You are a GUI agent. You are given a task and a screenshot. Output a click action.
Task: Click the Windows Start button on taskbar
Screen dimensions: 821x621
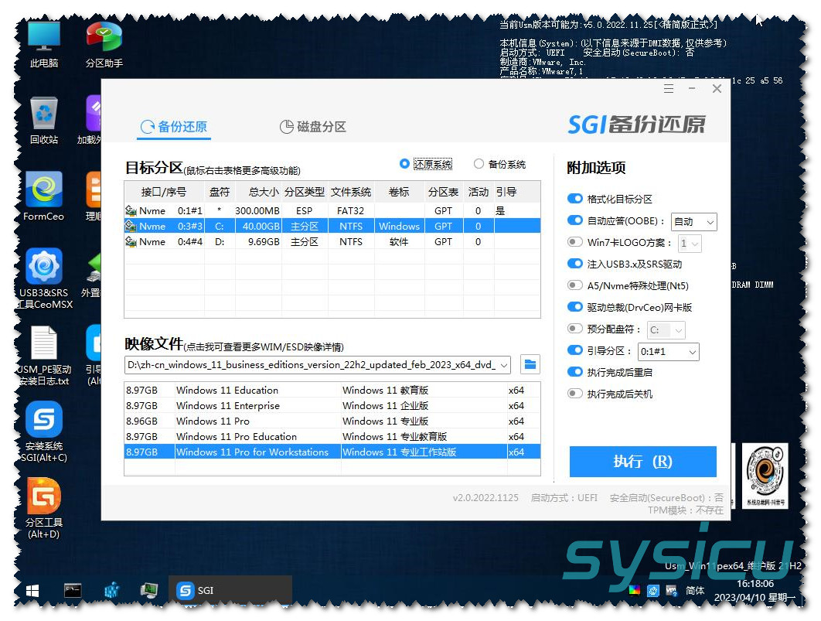pos(32,591)
